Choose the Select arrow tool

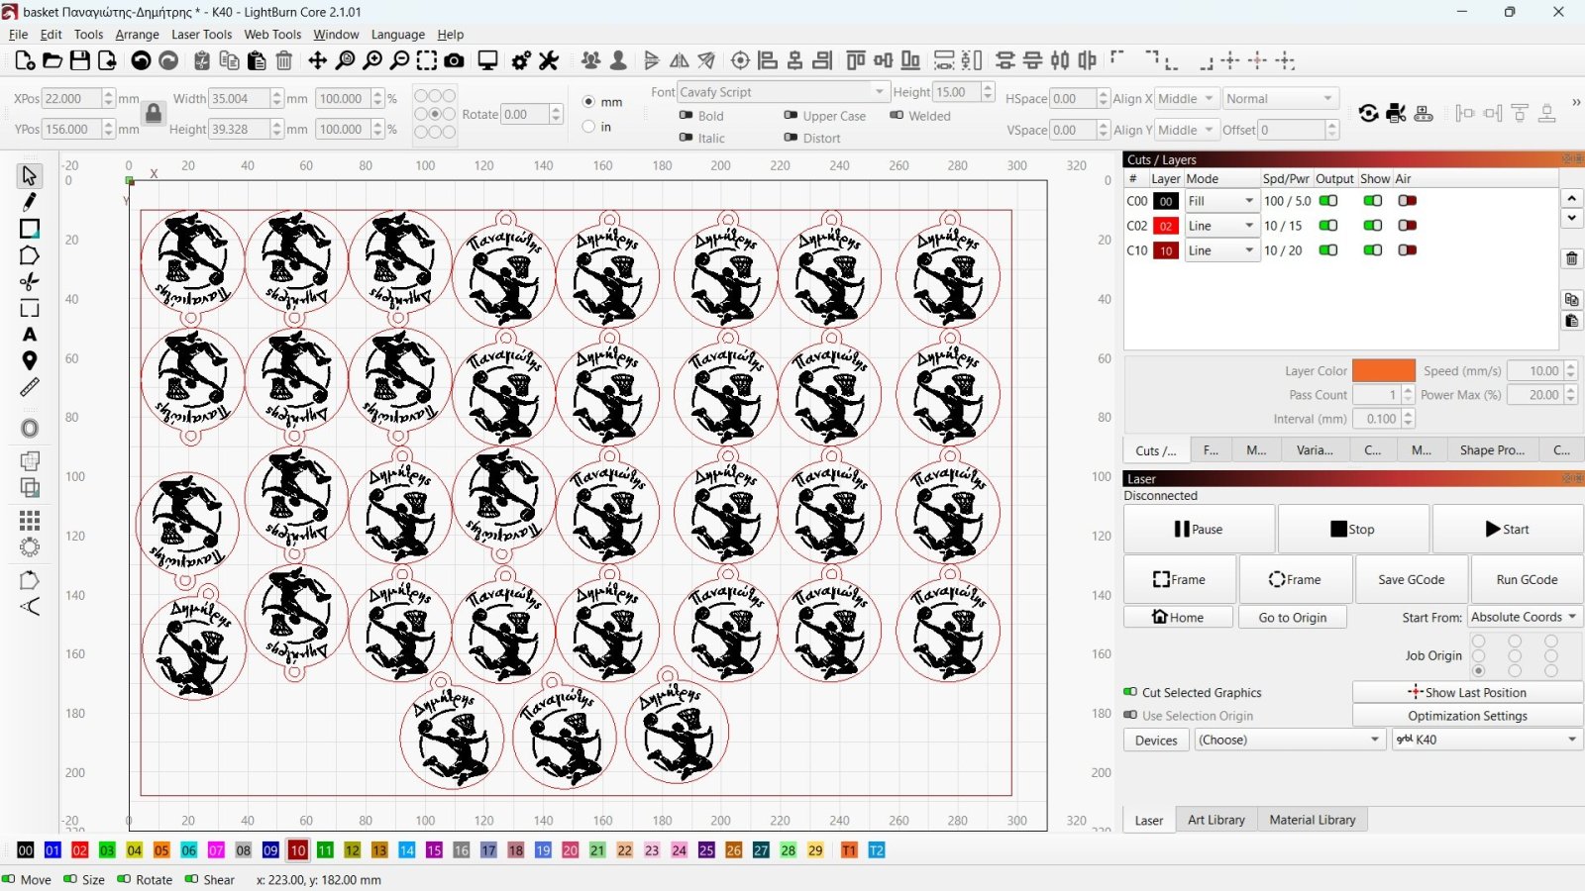[30, 176]
